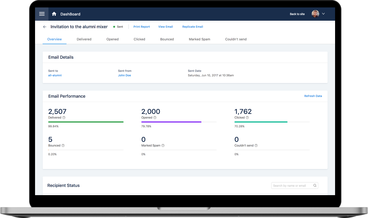Switch to the Delivered tab

point(84,39)
